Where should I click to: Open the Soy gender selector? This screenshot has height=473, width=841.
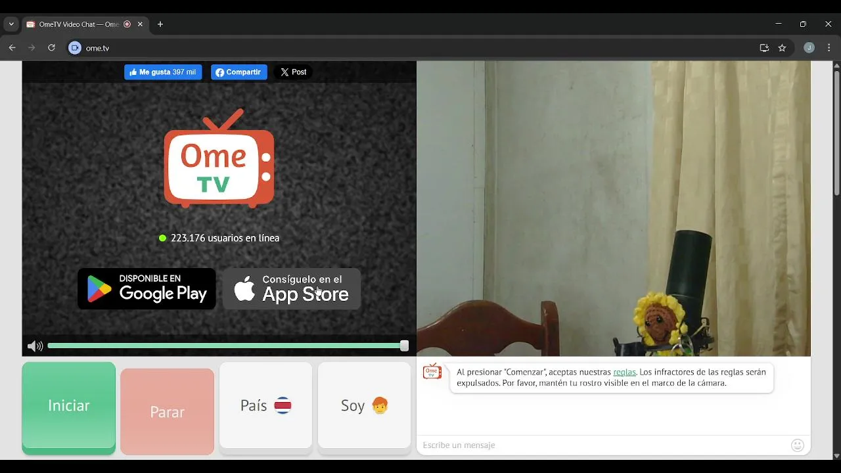point(365,408)
